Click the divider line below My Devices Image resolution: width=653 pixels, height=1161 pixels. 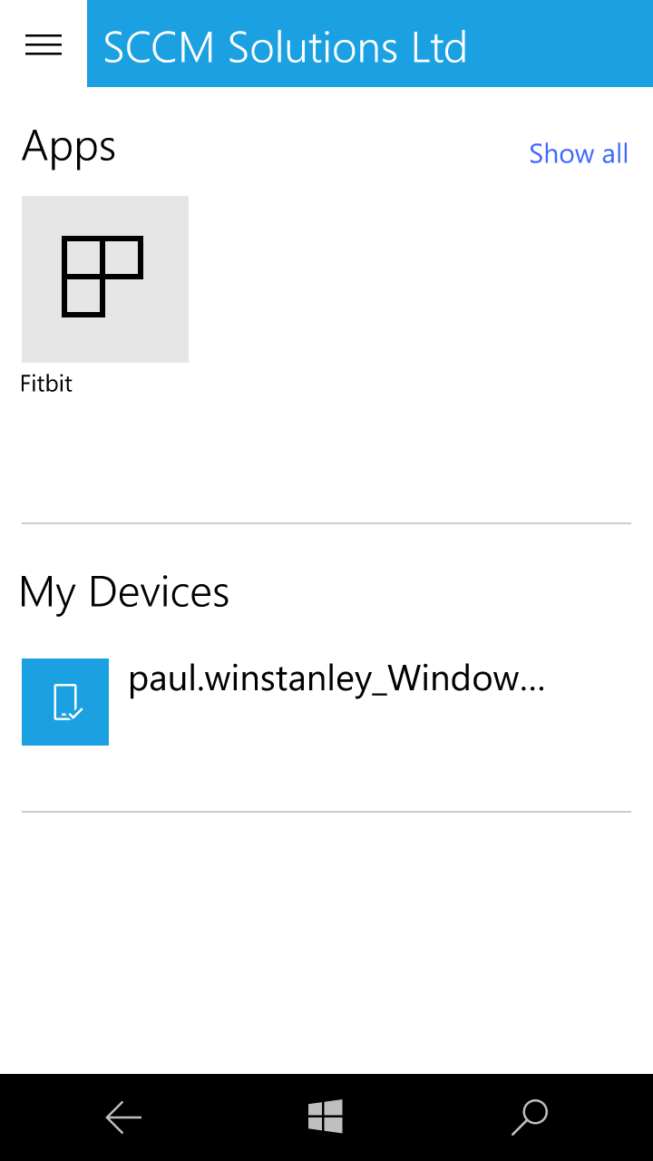(x=326, y=812)
